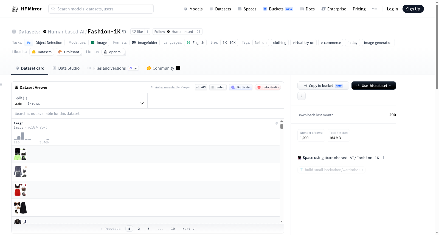This screenshot has height=235, width=439.
Task: Select Object Detection task tag
Action: 44,43
